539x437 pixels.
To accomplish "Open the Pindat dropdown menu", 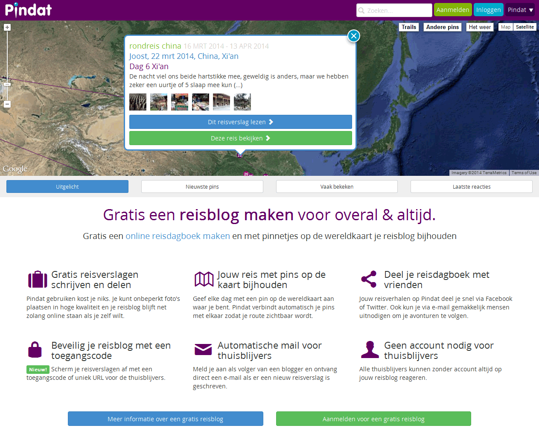I will coord(520,10).
